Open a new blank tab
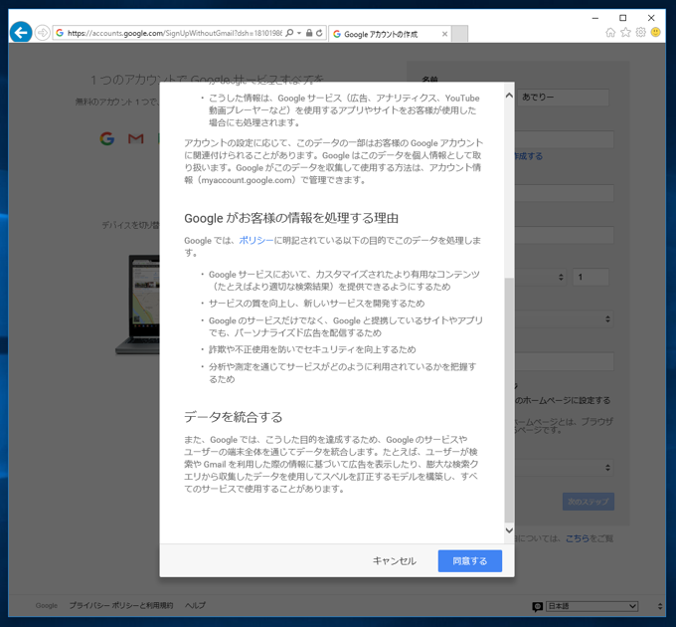The height and width of the screenshot is (627, 676). [x=459, y=34]
